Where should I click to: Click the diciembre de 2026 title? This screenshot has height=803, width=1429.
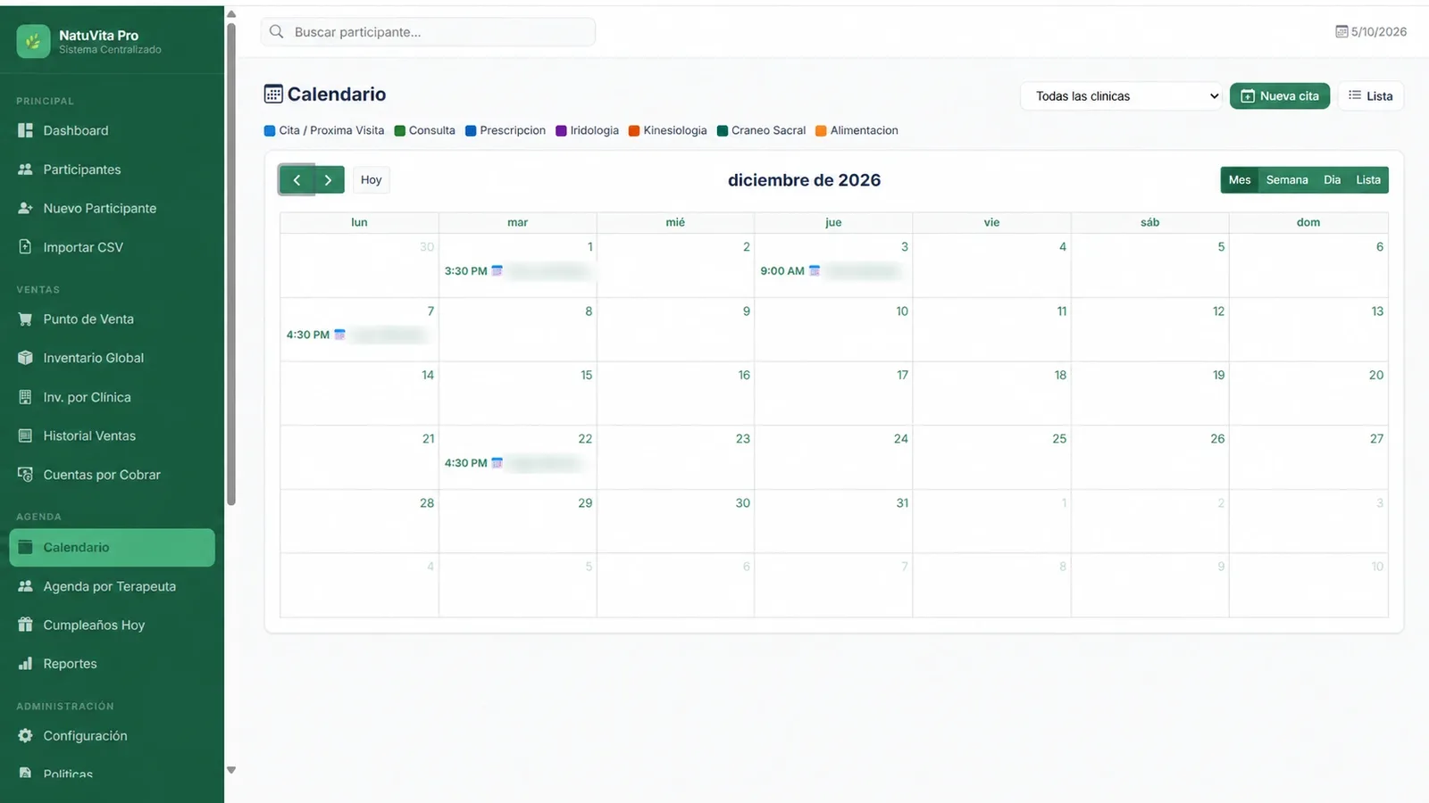point(804,179)
